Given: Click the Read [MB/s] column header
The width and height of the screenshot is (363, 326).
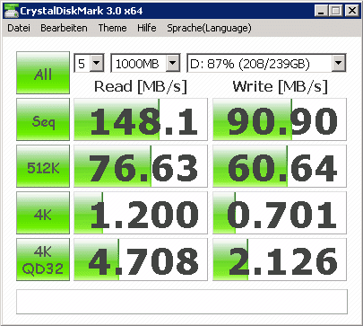Looking at the screenshot, I should [141, 87].
